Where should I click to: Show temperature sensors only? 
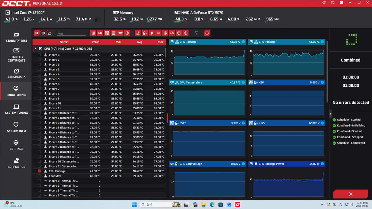pos(138,33)
